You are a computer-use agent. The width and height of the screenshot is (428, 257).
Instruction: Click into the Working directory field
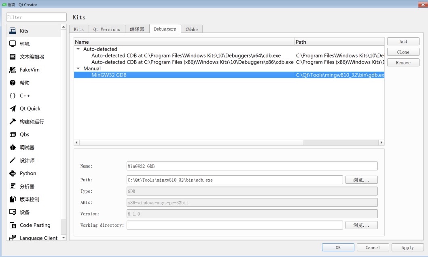[x=235, y=225]
